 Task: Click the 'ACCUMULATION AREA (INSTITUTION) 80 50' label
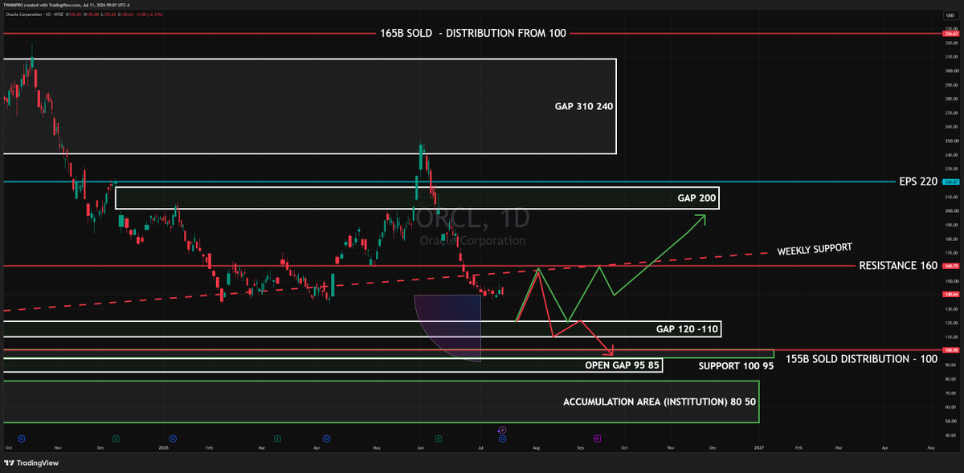pos(660,401)
